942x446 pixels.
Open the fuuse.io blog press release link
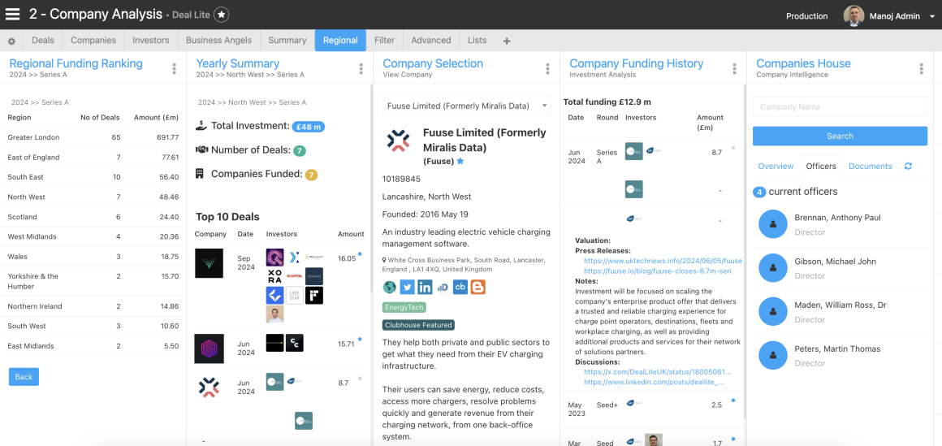click(657, 271)
